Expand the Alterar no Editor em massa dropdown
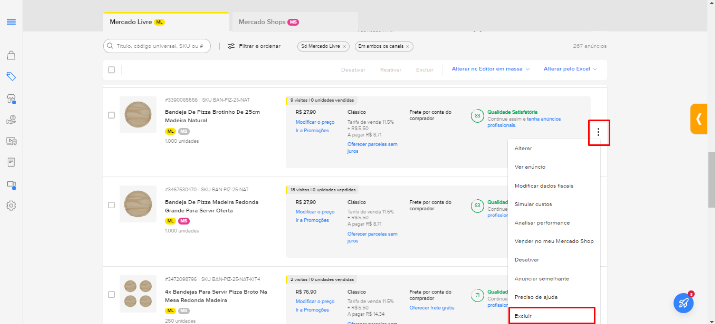 (x=490, y=69)
